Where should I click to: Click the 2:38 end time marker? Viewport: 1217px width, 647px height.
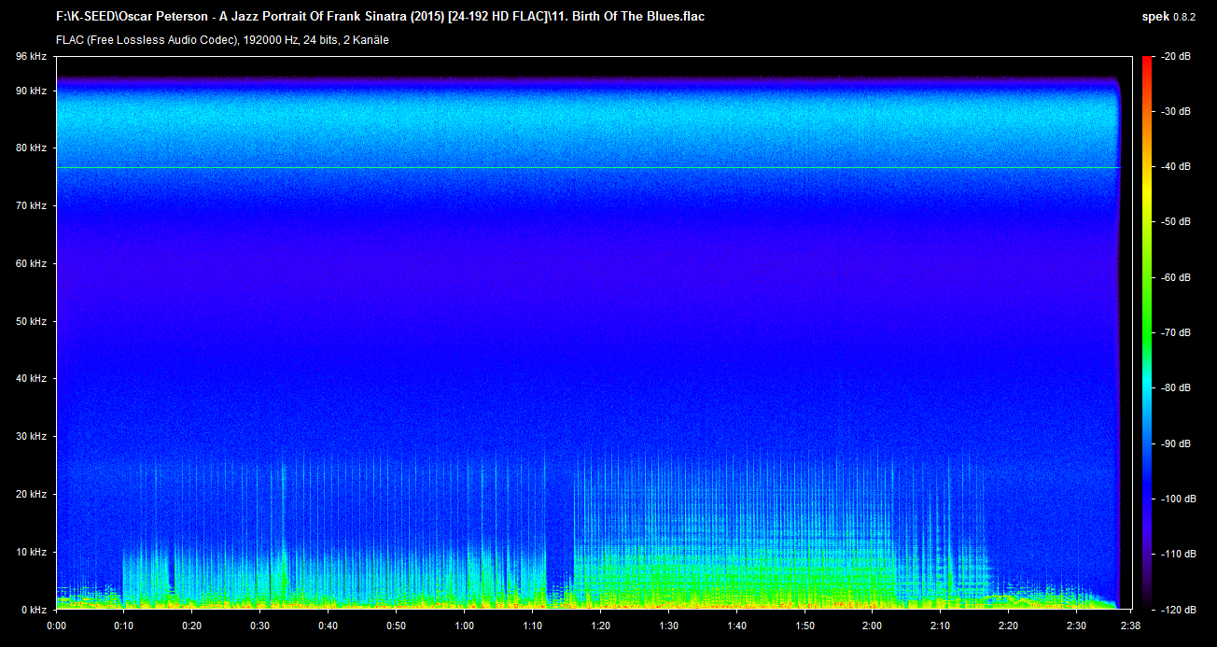click(x=1131, y=626)
